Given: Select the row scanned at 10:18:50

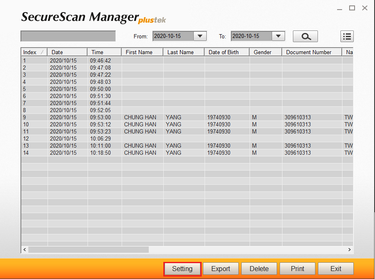Looking at the screenshot, I should point(125,153).
